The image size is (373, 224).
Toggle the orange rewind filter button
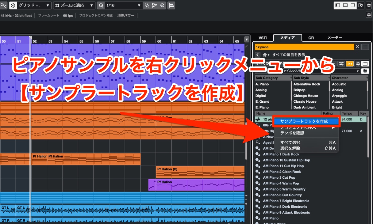tap(349, 63)
